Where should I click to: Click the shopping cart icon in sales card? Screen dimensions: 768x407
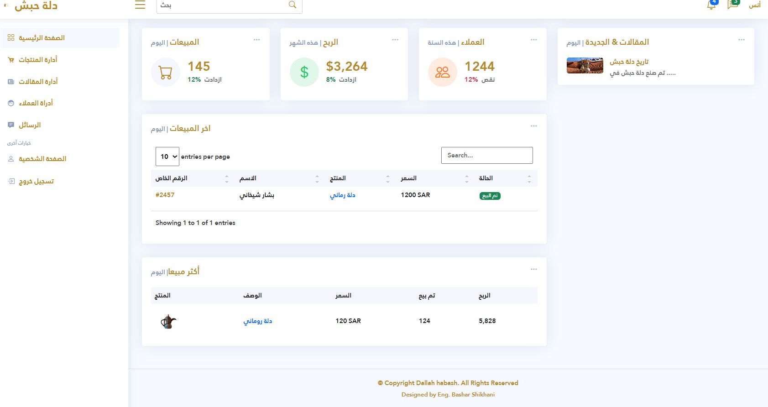point(165,72)
